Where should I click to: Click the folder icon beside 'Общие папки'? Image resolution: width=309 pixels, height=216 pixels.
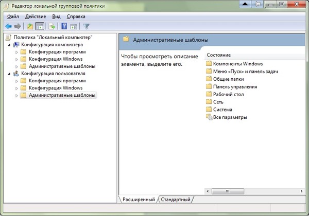point(209,79)
